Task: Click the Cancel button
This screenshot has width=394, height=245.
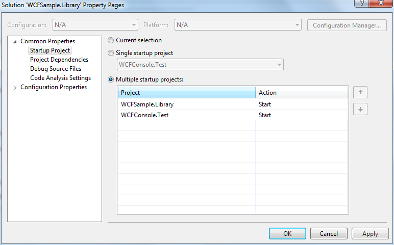Action: coord(329,234)
